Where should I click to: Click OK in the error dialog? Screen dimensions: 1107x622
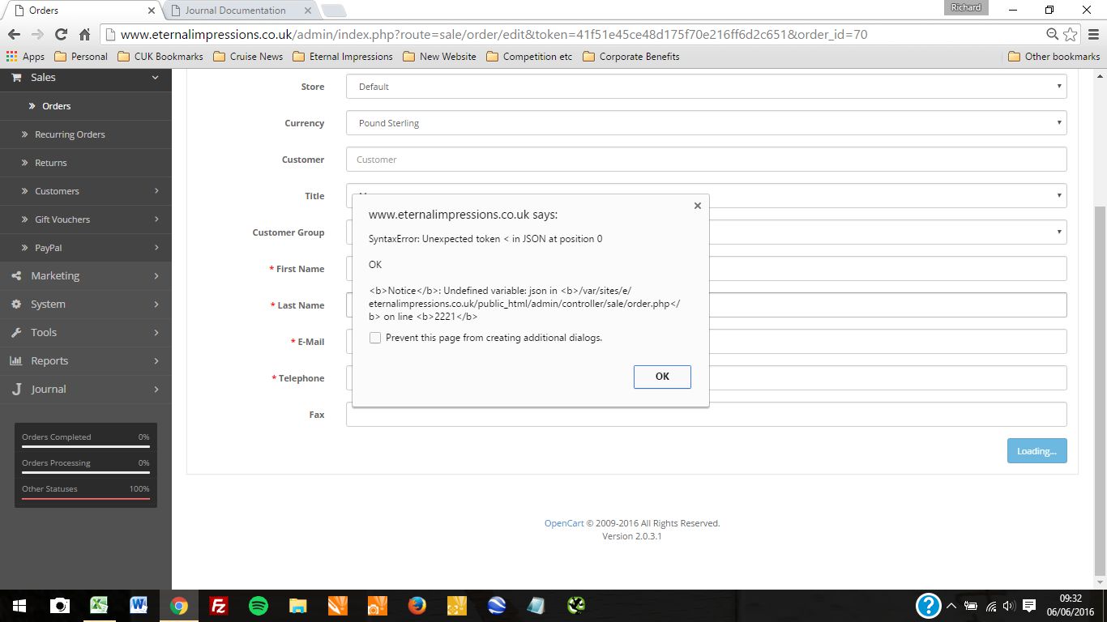662,377
